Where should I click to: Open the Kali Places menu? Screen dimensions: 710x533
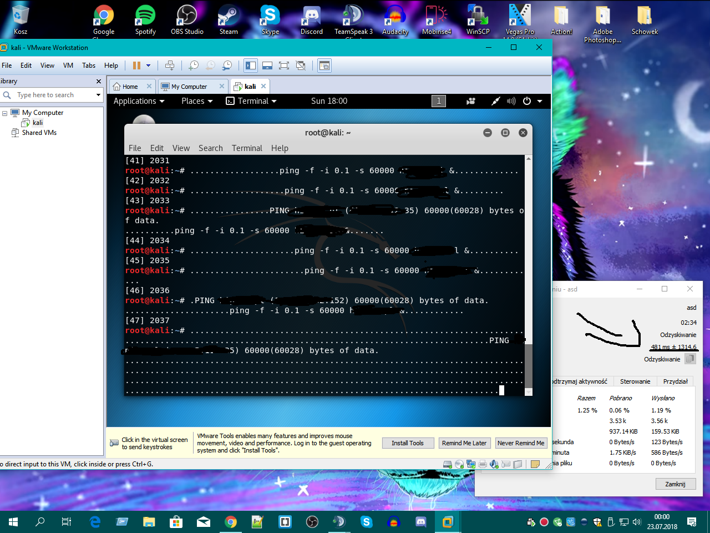[197, 101]
